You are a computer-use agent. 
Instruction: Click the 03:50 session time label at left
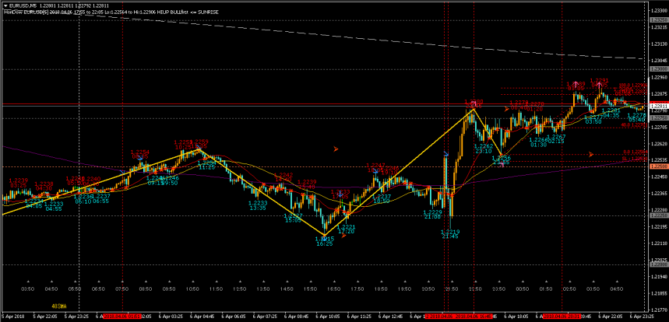pyautogui.click(x=28, y=289)
